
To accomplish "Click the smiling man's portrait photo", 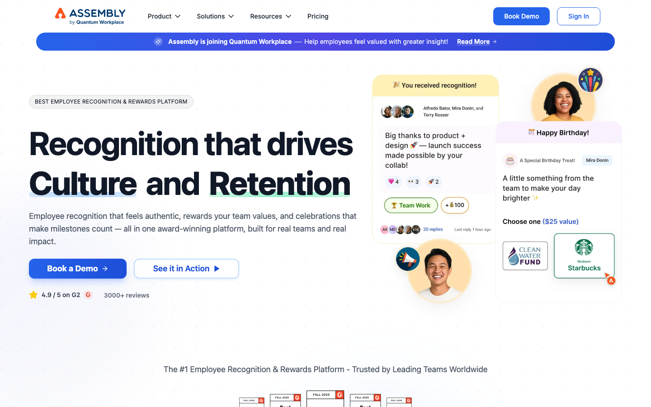I will 439,270.
